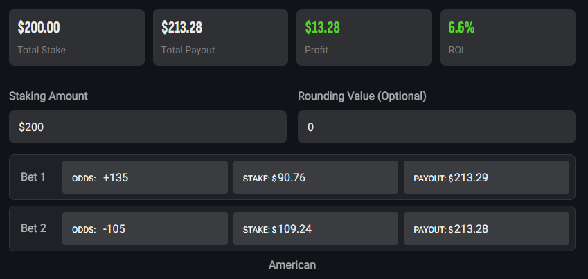This screenshot has height=279, width=588.
Task: Click the American odds format label
Action: pos(292,265)
